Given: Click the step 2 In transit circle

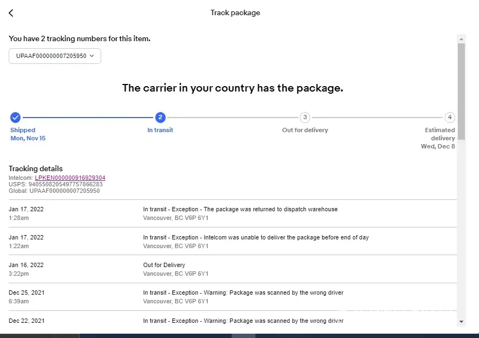Looking at the screenshot, I should point(160,117).
